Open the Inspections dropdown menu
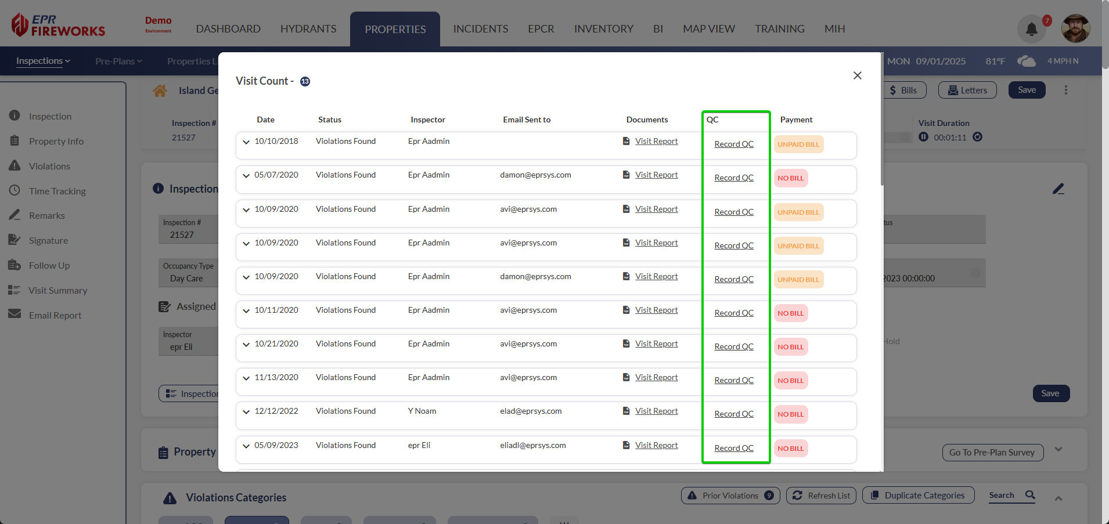The image size is (1109, 524). tap(43, 61)
